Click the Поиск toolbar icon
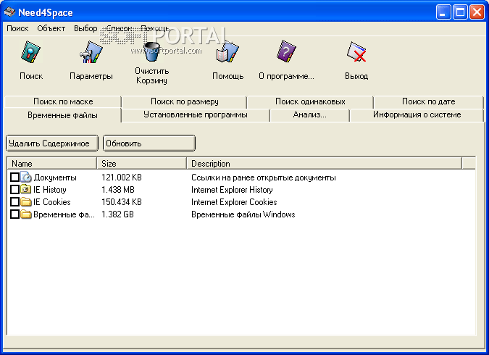489x355 pixels. (x=30, y=52)
